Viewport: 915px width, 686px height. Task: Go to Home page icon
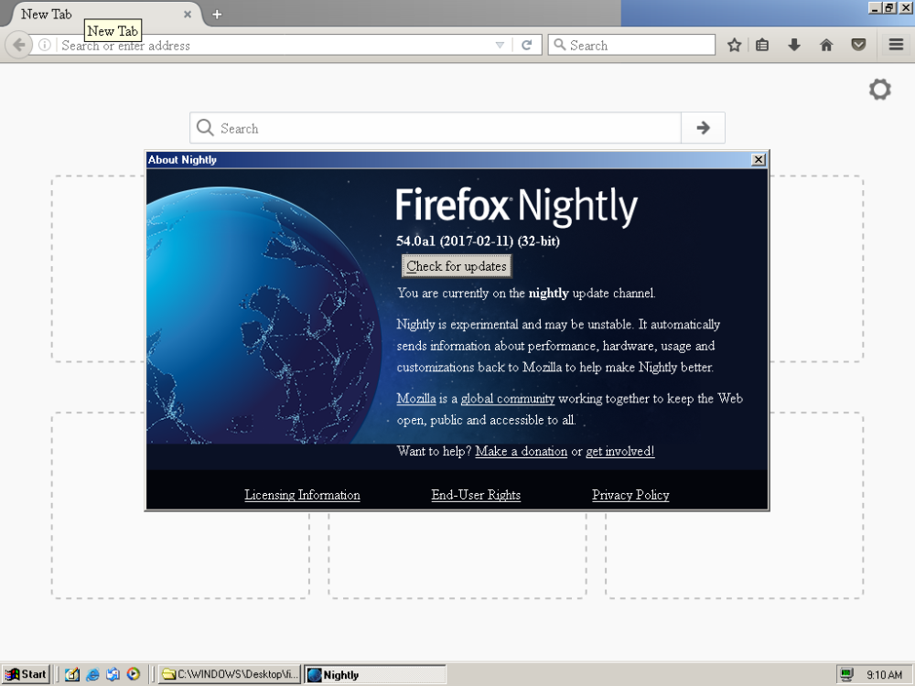[x=826, y=45]
